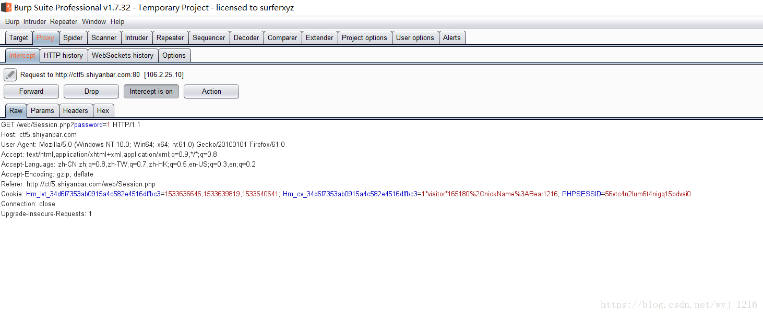Select the Proxy main tab
Screen dimensions: 763x315
coord(45,37)
